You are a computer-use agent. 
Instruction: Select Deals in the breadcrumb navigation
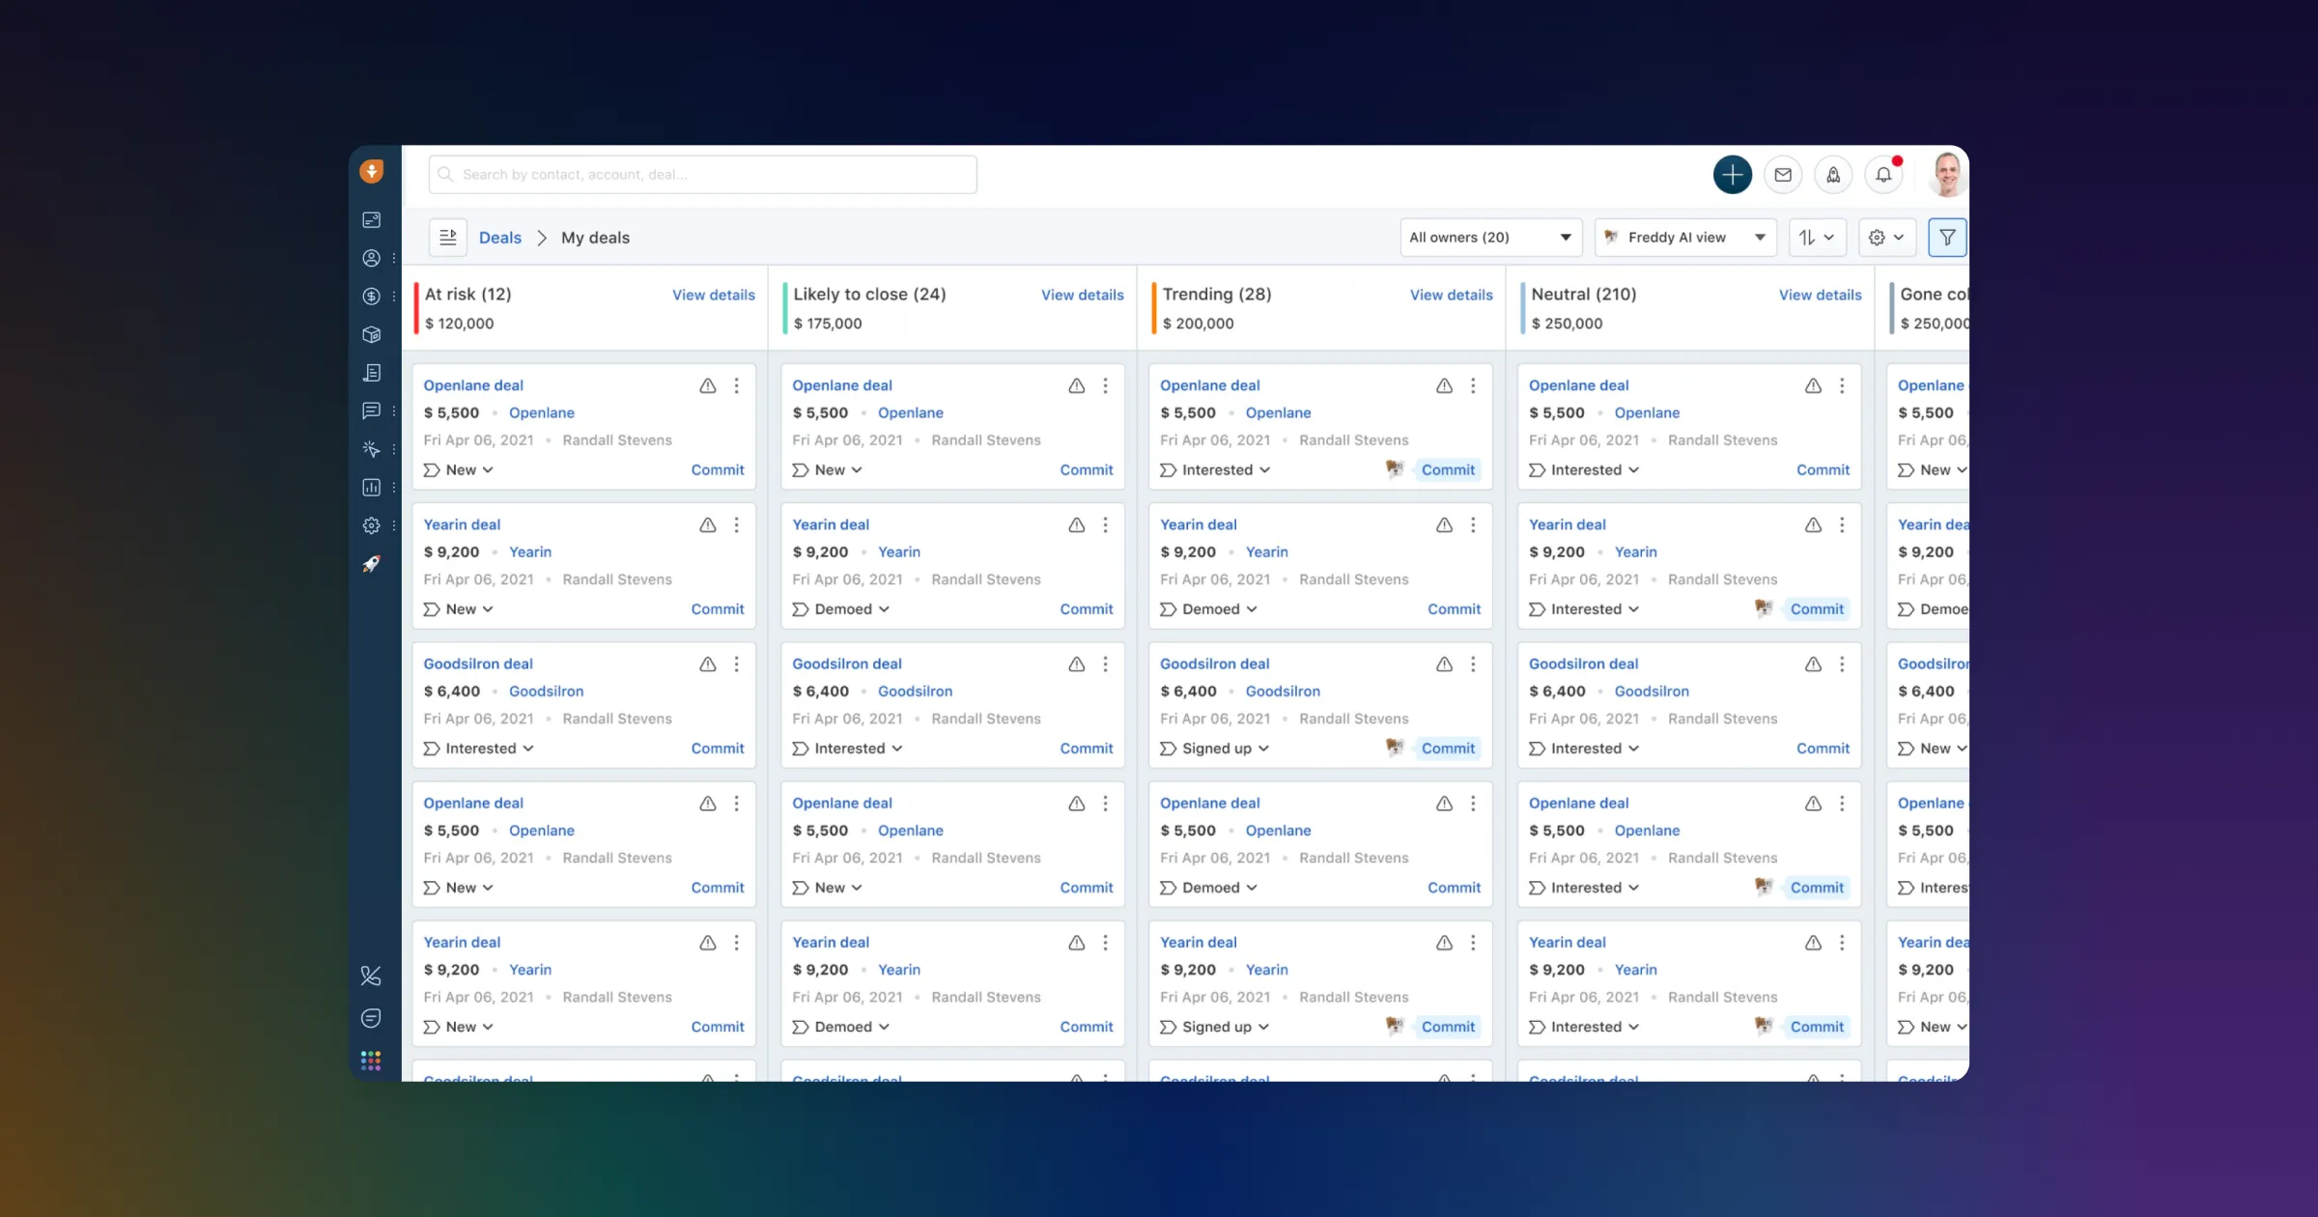499,238
